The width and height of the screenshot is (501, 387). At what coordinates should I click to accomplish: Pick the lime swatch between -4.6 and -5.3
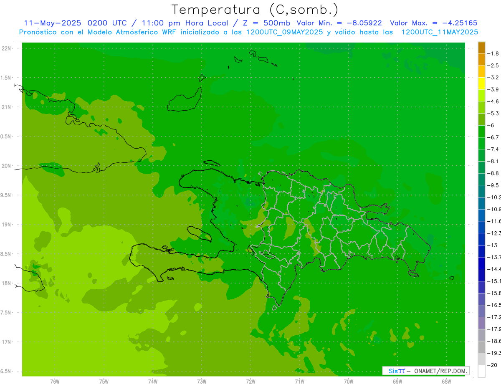click(481, 107)
